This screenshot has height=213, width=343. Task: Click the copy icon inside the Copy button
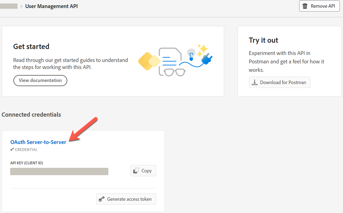pyautogui.click(x=137, y=171)
